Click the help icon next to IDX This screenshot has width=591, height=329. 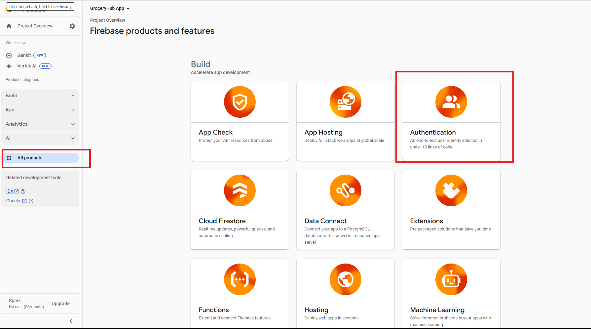point(23,191)
